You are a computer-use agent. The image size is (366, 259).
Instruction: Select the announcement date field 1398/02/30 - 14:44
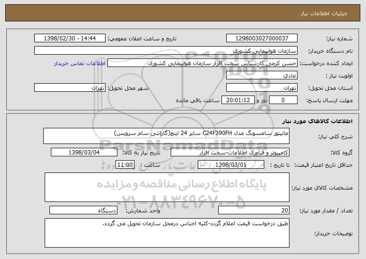70,38
